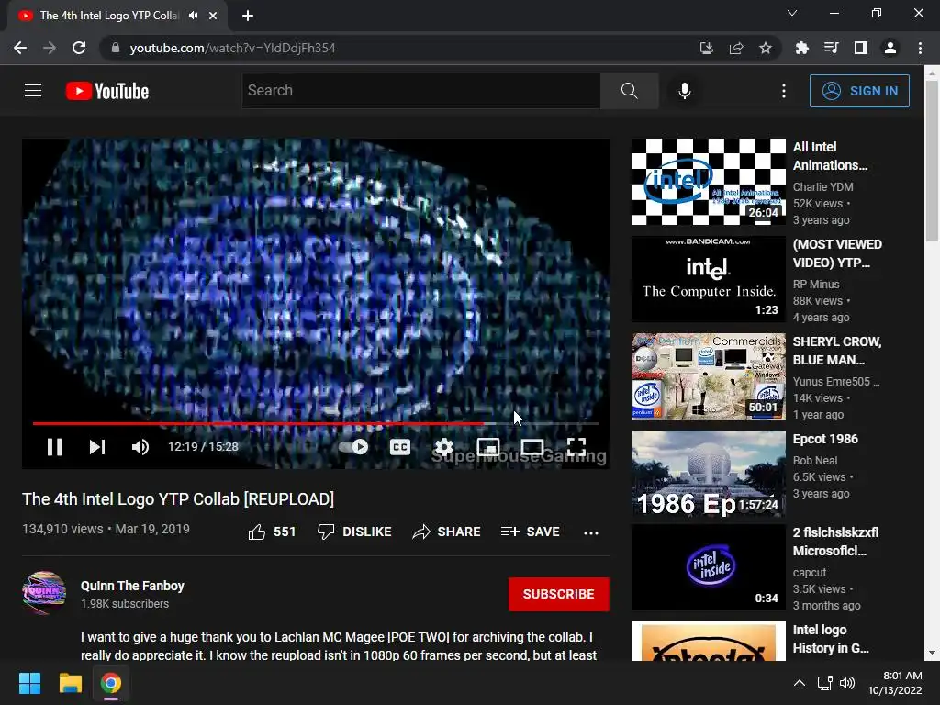Click the SIGN IN button

pos(859,91)
